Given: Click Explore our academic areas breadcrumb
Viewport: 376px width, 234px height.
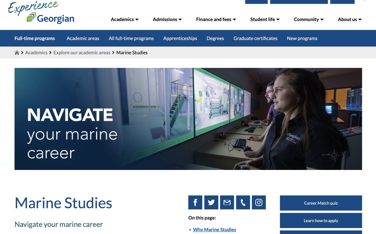Looking at the screenshot, I should tap(82, 53).
